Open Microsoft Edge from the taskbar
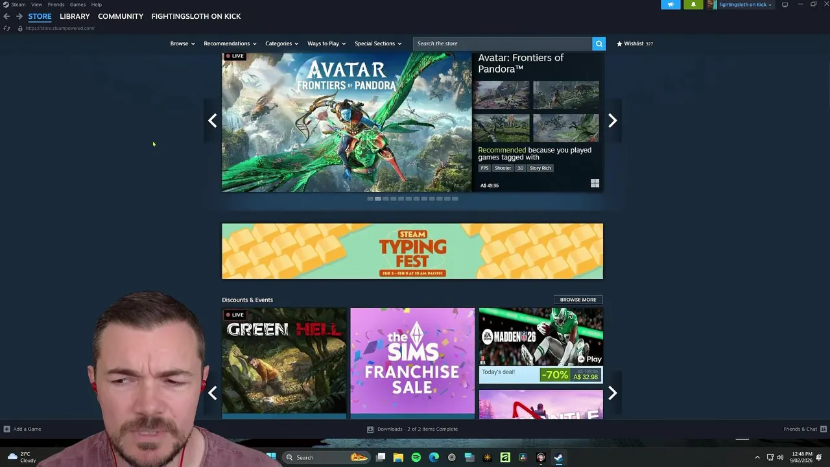The height and width of the screenshot is (467, 830). 434,457
